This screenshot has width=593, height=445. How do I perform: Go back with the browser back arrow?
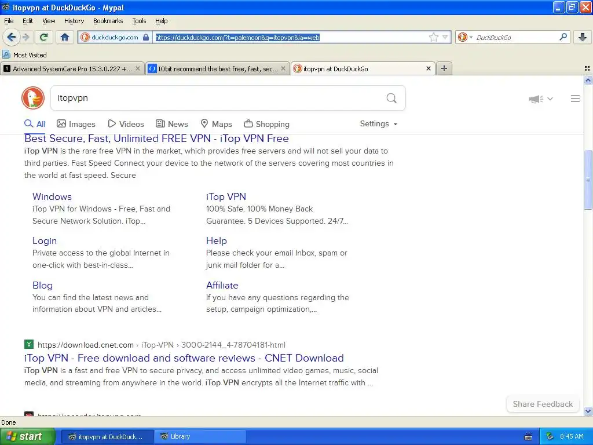(11, 37)
